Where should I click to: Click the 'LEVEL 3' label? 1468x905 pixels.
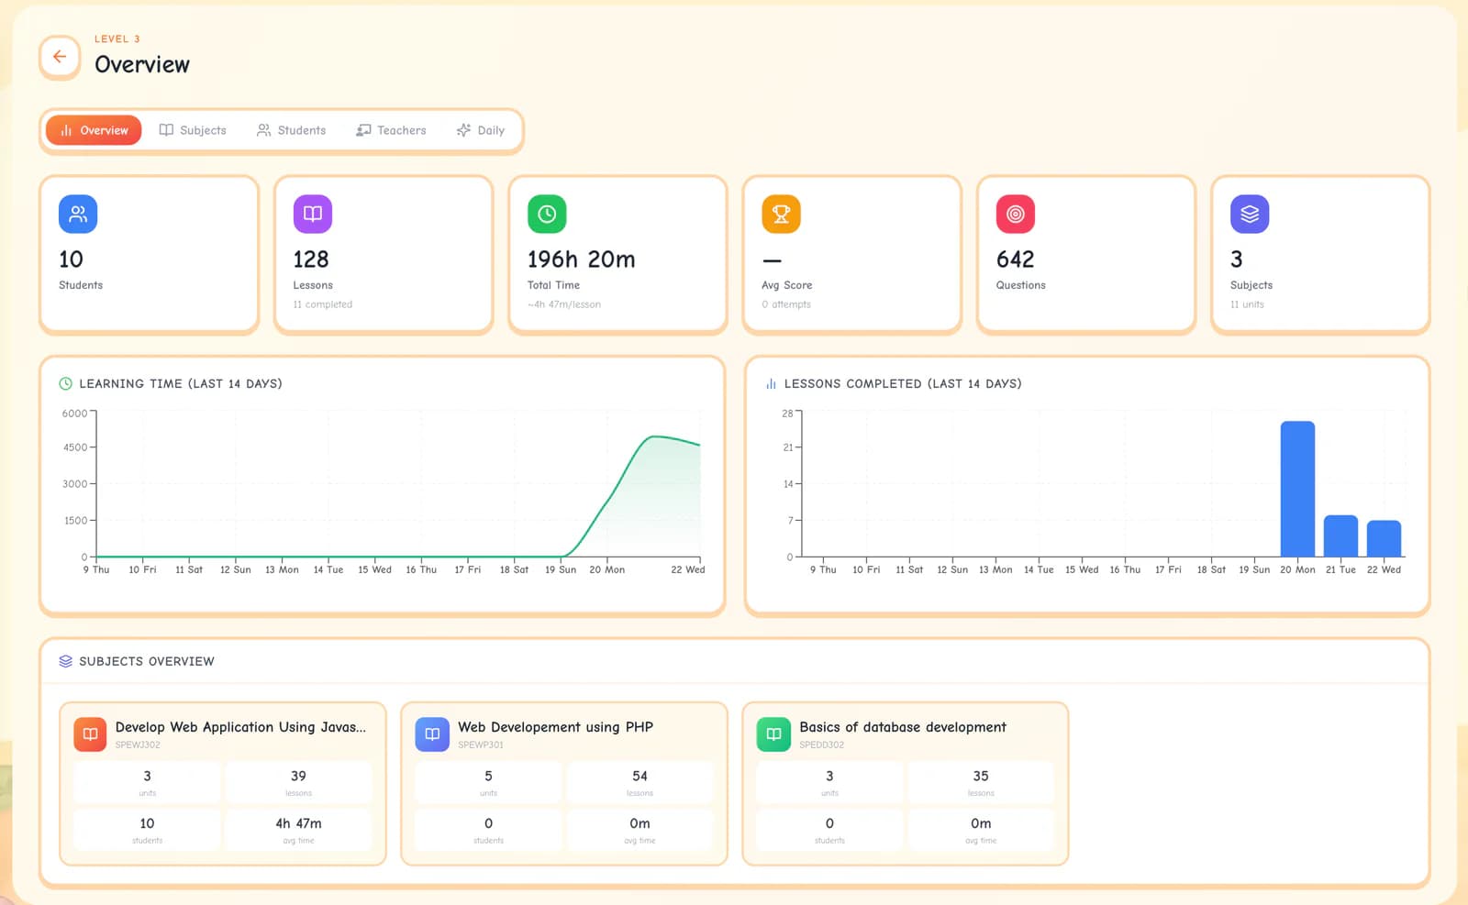[x=117, y=39]
